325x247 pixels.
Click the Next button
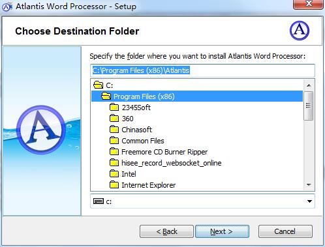[x=222, y=231]
